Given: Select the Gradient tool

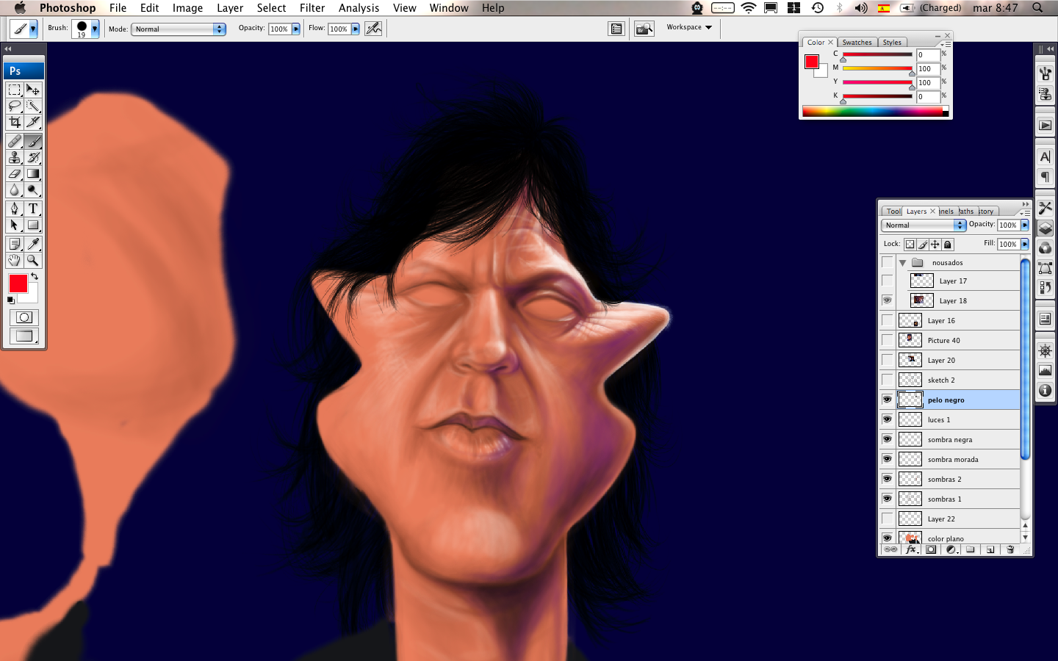Looking at the screenshot, I should pos(33,173).
